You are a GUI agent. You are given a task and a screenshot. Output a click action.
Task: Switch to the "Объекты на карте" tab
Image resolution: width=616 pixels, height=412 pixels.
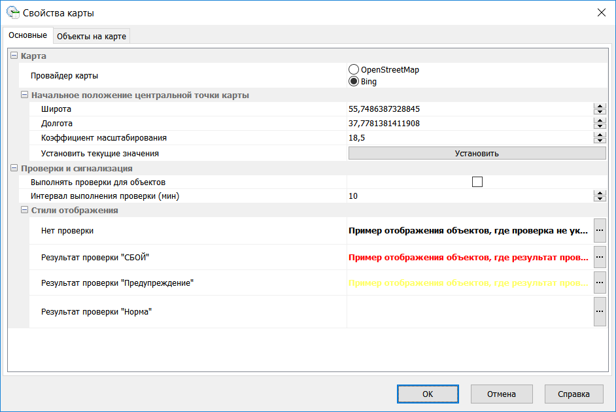pyautogui.click(x=91, y=36)
